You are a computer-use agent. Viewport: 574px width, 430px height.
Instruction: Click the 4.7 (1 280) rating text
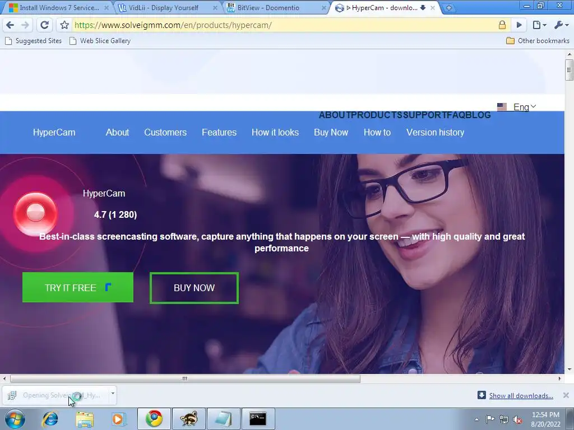[115, 214]
